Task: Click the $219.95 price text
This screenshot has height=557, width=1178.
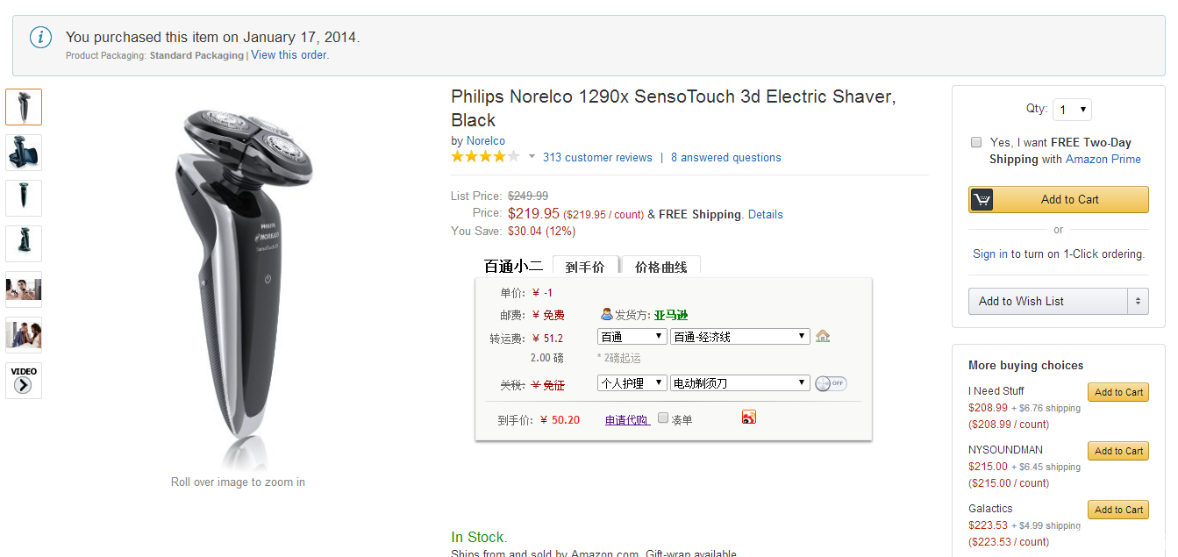Action: (533, 213)
